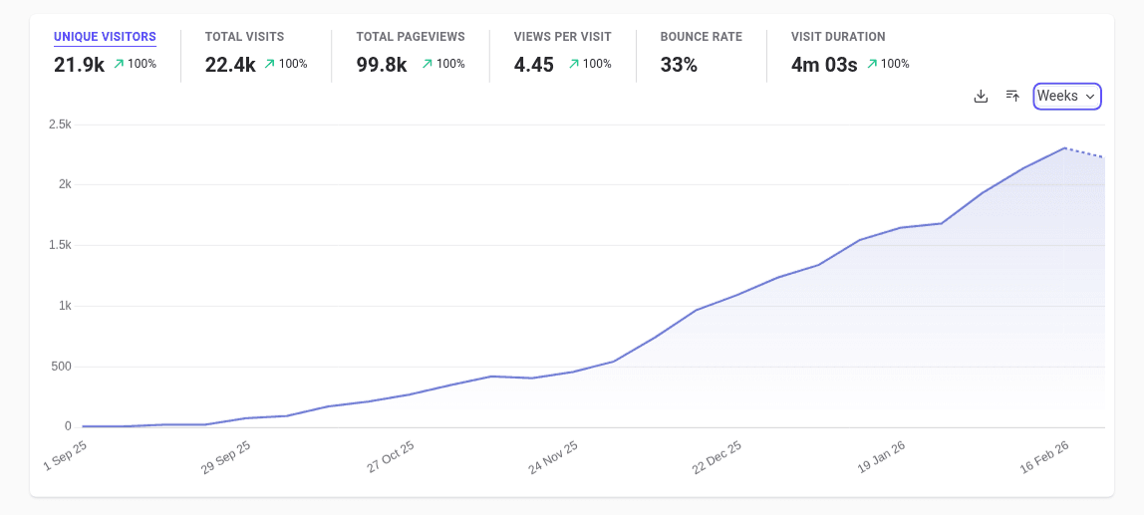Switch to the Total Visits metric

(244, 37)
